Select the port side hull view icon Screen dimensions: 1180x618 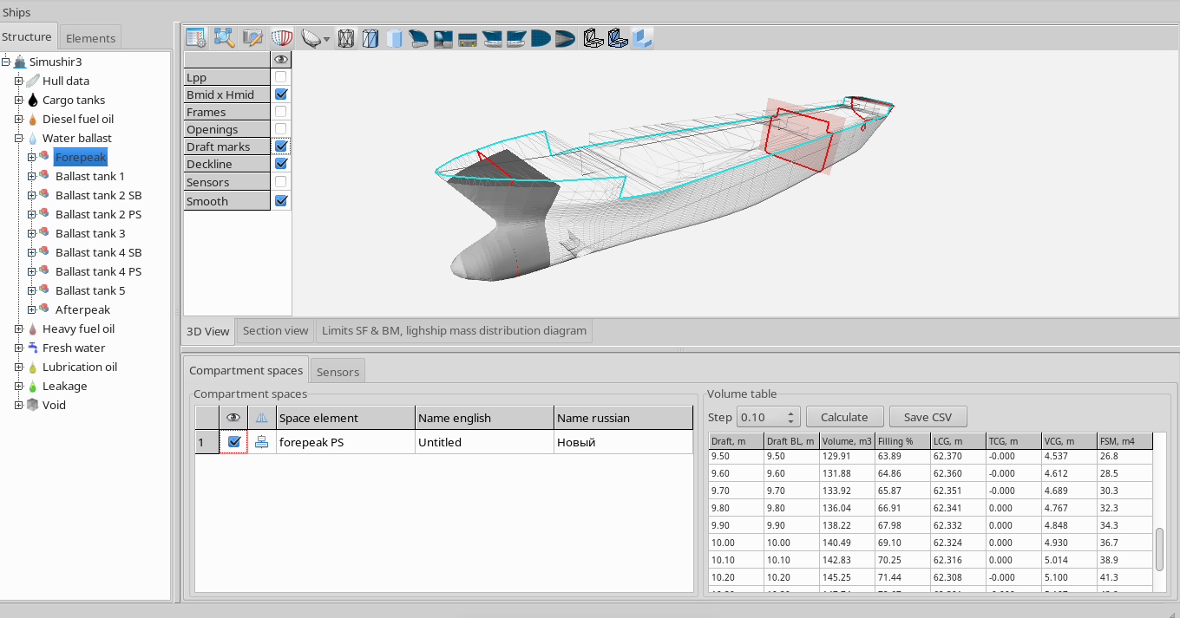tap(493, 38)
